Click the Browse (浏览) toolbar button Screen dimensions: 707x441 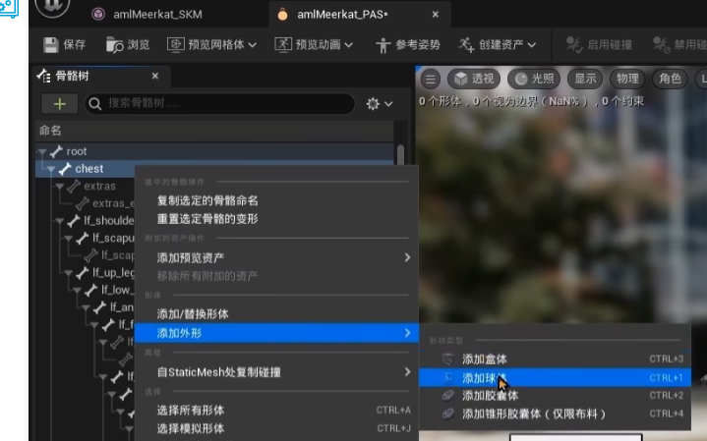128,44
